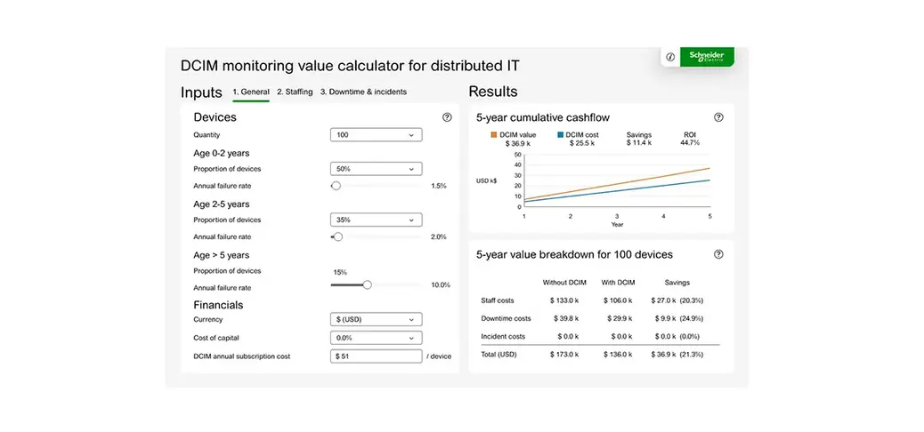Screen dimensions: 924x432
Task: Click the $ 106.0 k staff cost cell
Action: (x=618, y=300)
